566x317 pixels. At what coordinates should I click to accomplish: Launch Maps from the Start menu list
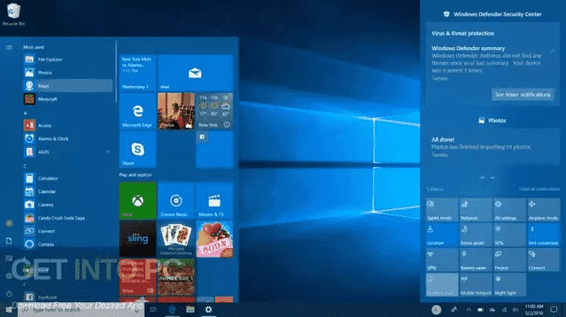tap(68, 86)
